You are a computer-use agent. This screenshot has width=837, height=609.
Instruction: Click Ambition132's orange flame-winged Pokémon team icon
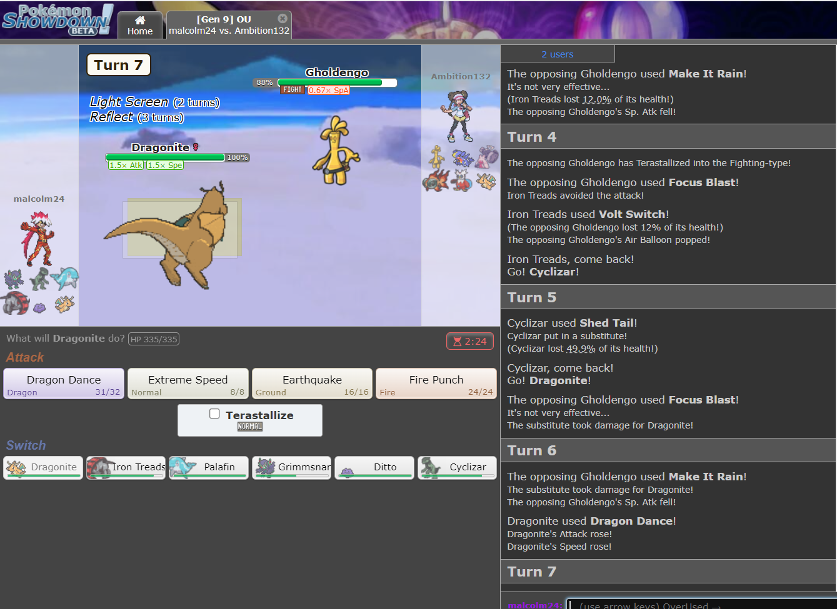pos(437,181)
